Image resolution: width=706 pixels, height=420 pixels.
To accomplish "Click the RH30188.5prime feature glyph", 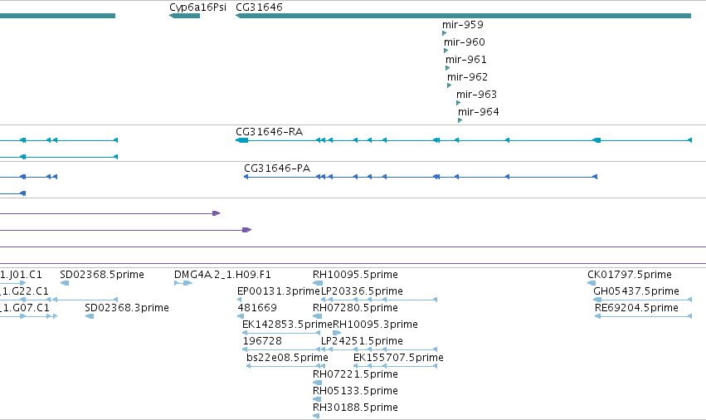I will (316, 416).
